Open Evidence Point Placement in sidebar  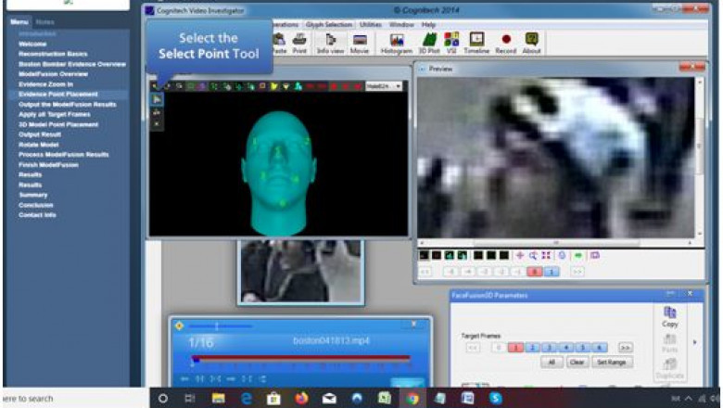tap(58, 94)
